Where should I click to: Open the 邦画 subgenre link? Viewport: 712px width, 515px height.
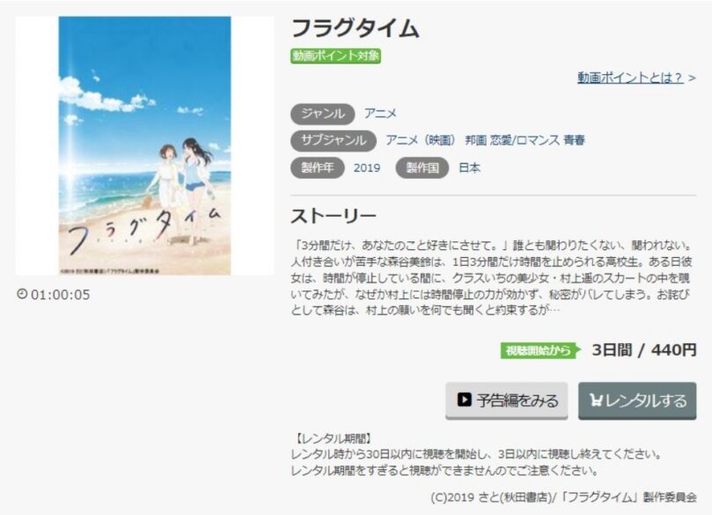coord(475,140)
